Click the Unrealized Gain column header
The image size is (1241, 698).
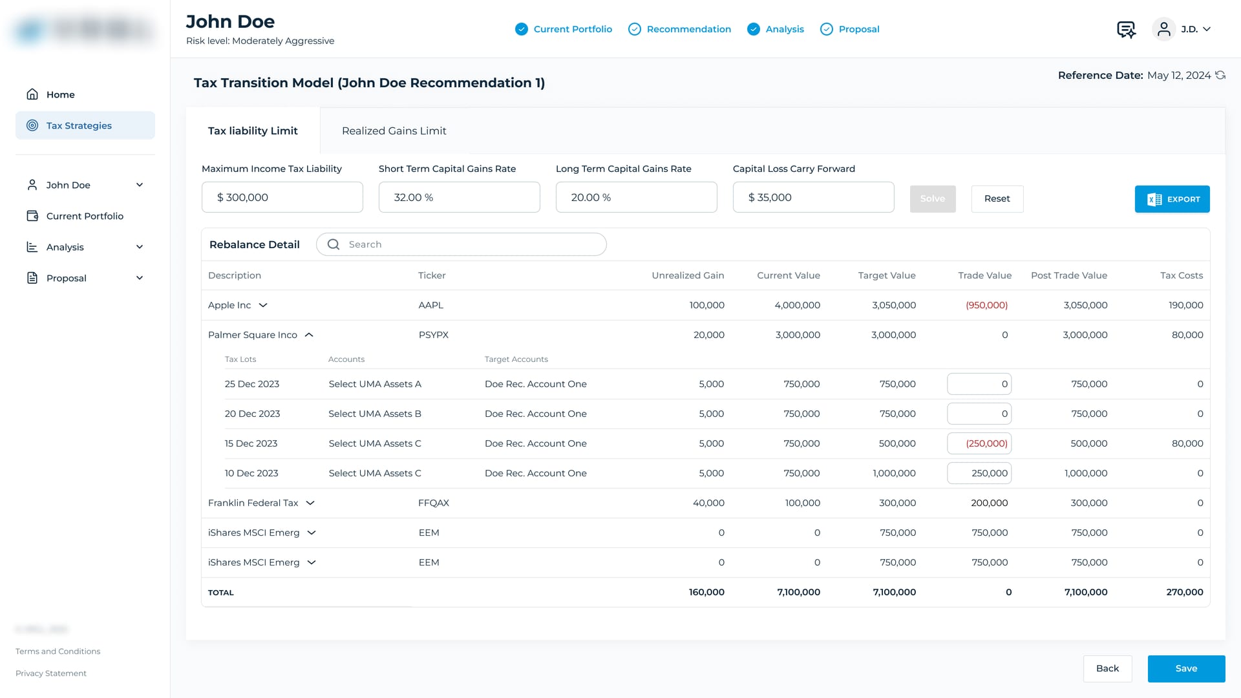(x=688, y=275)
